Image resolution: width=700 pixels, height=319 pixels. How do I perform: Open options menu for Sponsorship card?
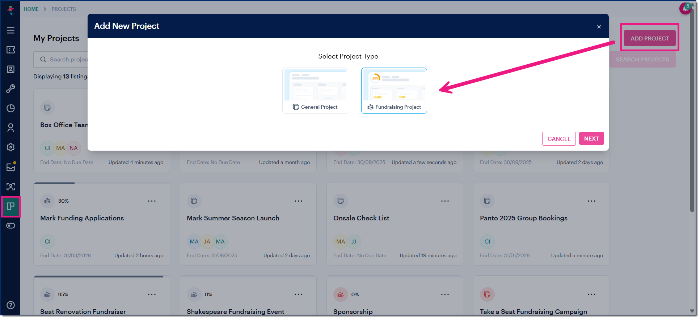[x=445, y=294]
